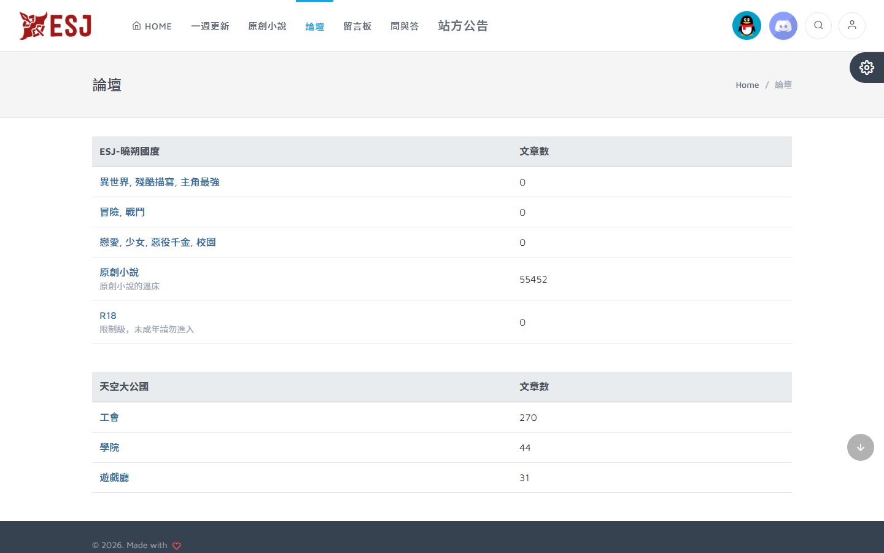Viewport: 884px width, 553px height.
Task: Click the 論壇 page title
Action: click(107, 85)
